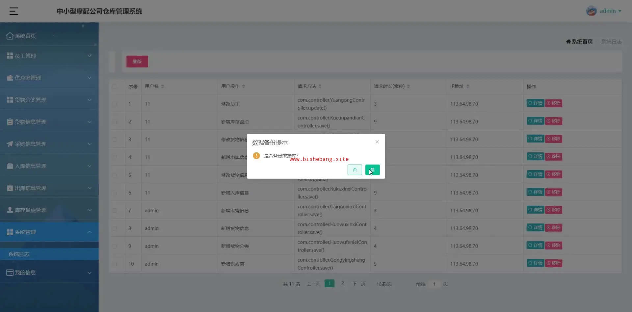Click the 系统管理 grid icon

point(10,232)
